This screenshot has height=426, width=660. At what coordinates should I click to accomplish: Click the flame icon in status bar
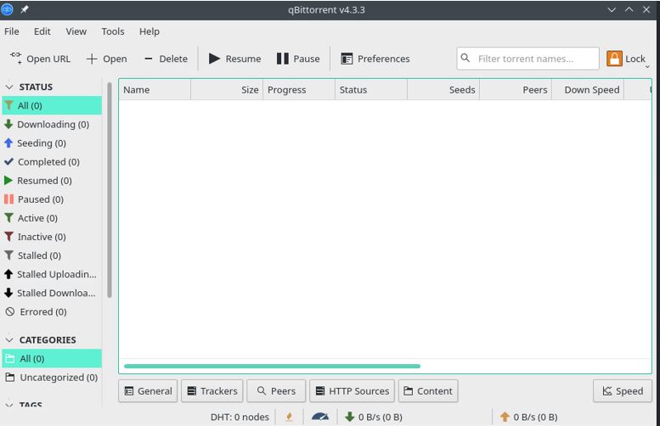coord(289,417)
